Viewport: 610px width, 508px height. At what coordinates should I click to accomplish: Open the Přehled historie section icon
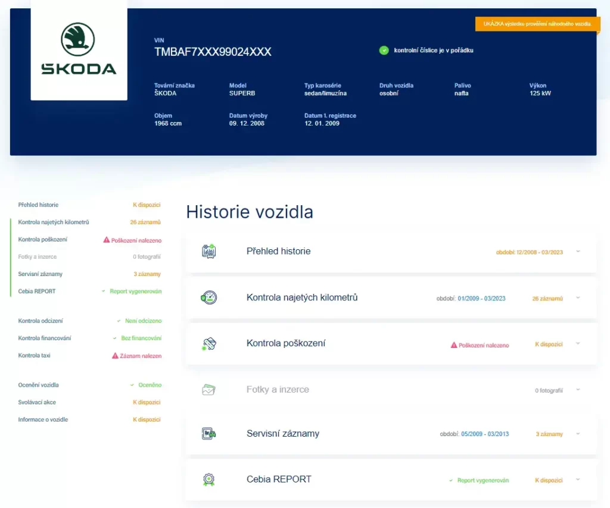tap(209, 251)
